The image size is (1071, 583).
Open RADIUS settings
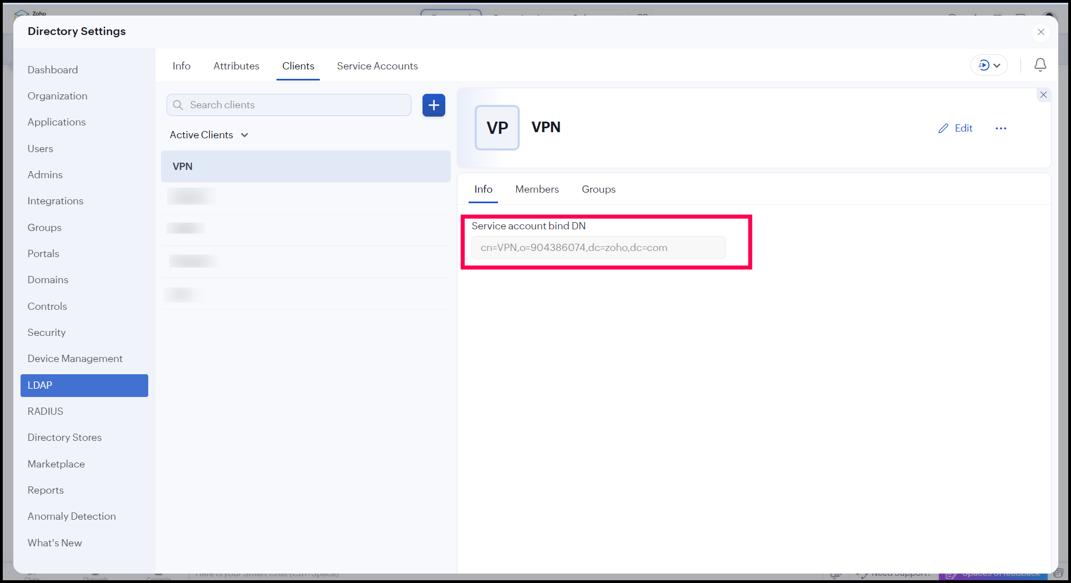pyautogui.click(x=46, y=411)
